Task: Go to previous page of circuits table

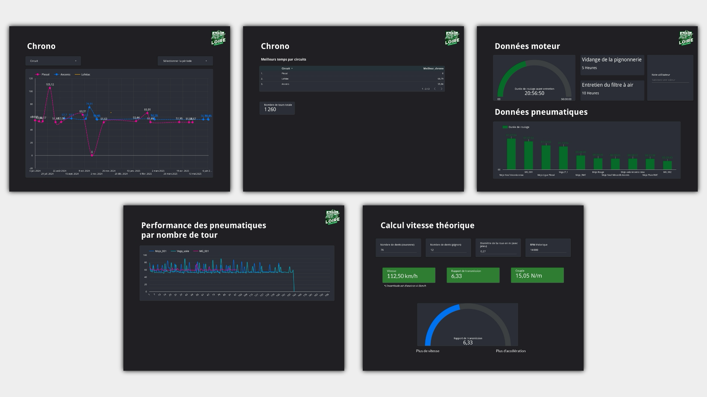Action: [x=435, y=89]
